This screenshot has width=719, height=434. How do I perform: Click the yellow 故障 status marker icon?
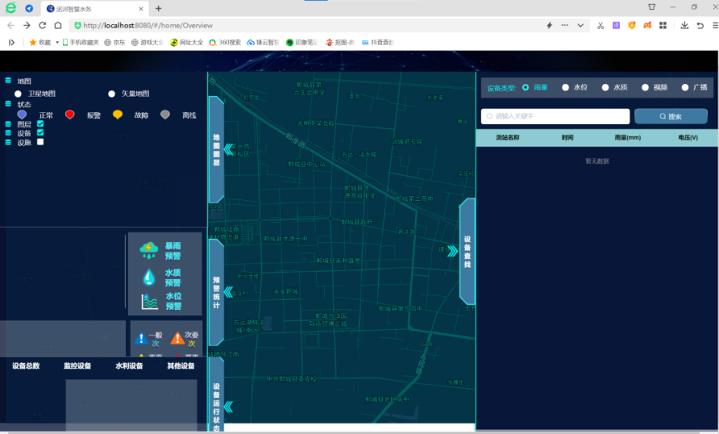[118, 115]
